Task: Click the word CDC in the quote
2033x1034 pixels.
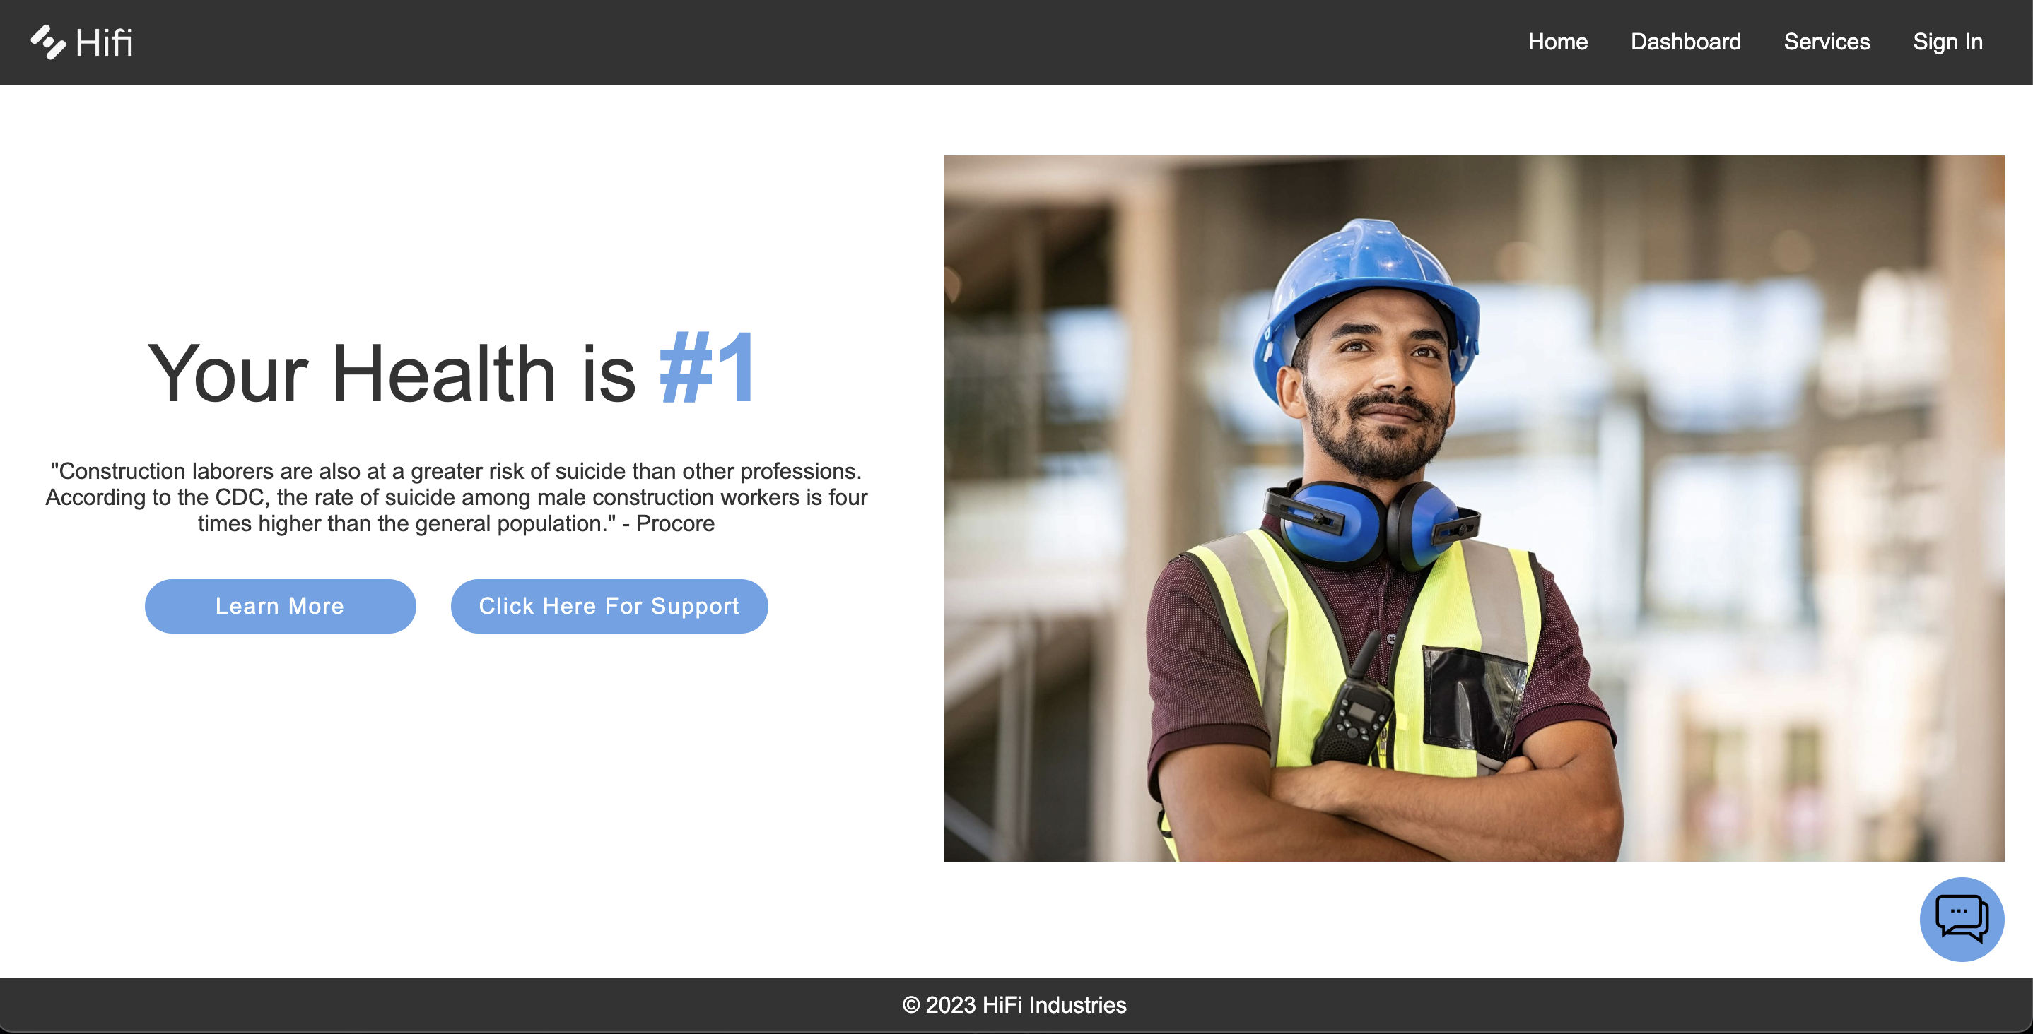Action: pos(240,498)
